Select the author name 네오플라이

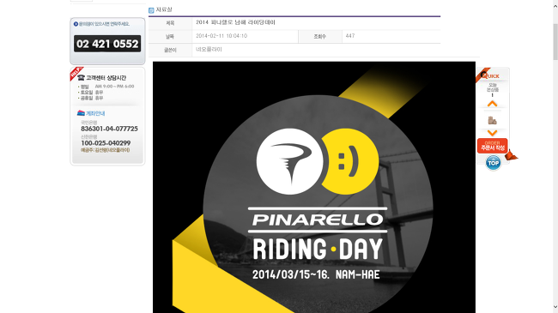pos(209,50)
